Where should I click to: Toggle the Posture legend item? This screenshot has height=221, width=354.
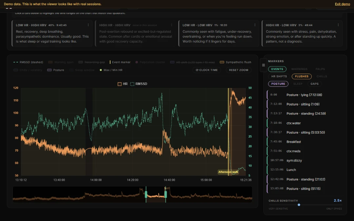[55, 70]
